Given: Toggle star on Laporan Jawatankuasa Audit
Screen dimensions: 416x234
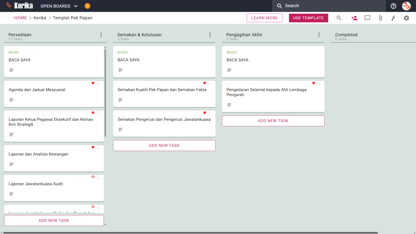Looking at the screenshot, I should point(93,177).
